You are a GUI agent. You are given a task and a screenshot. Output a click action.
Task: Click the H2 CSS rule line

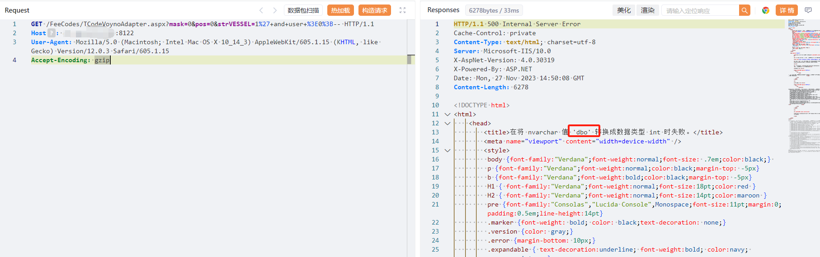(x=627, y=195)
